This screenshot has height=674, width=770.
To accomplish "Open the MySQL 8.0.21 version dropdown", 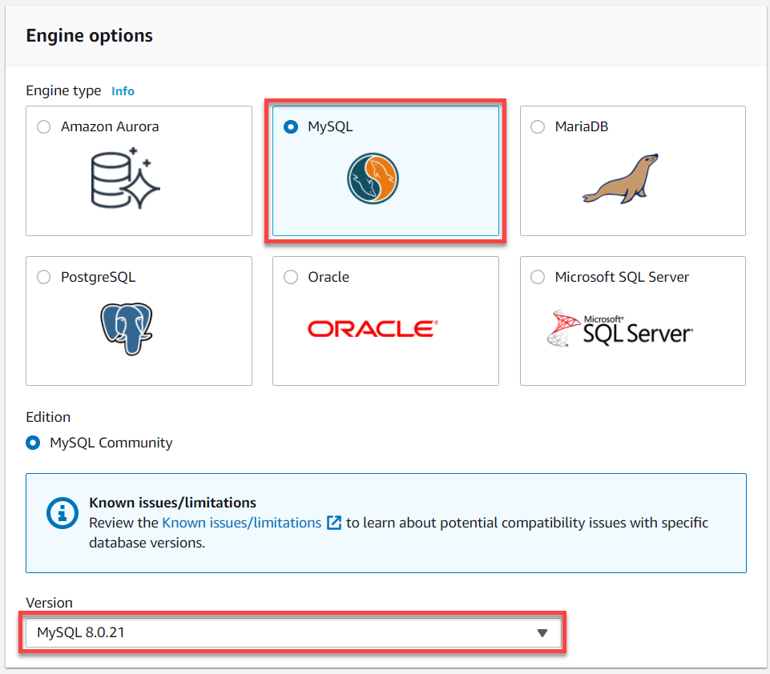I will 293,633.
